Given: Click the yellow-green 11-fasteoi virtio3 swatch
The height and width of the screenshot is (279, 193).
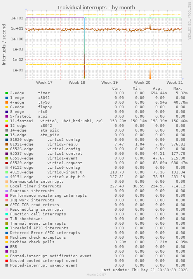Looking at the screenshot, I should tap(7, 121).
